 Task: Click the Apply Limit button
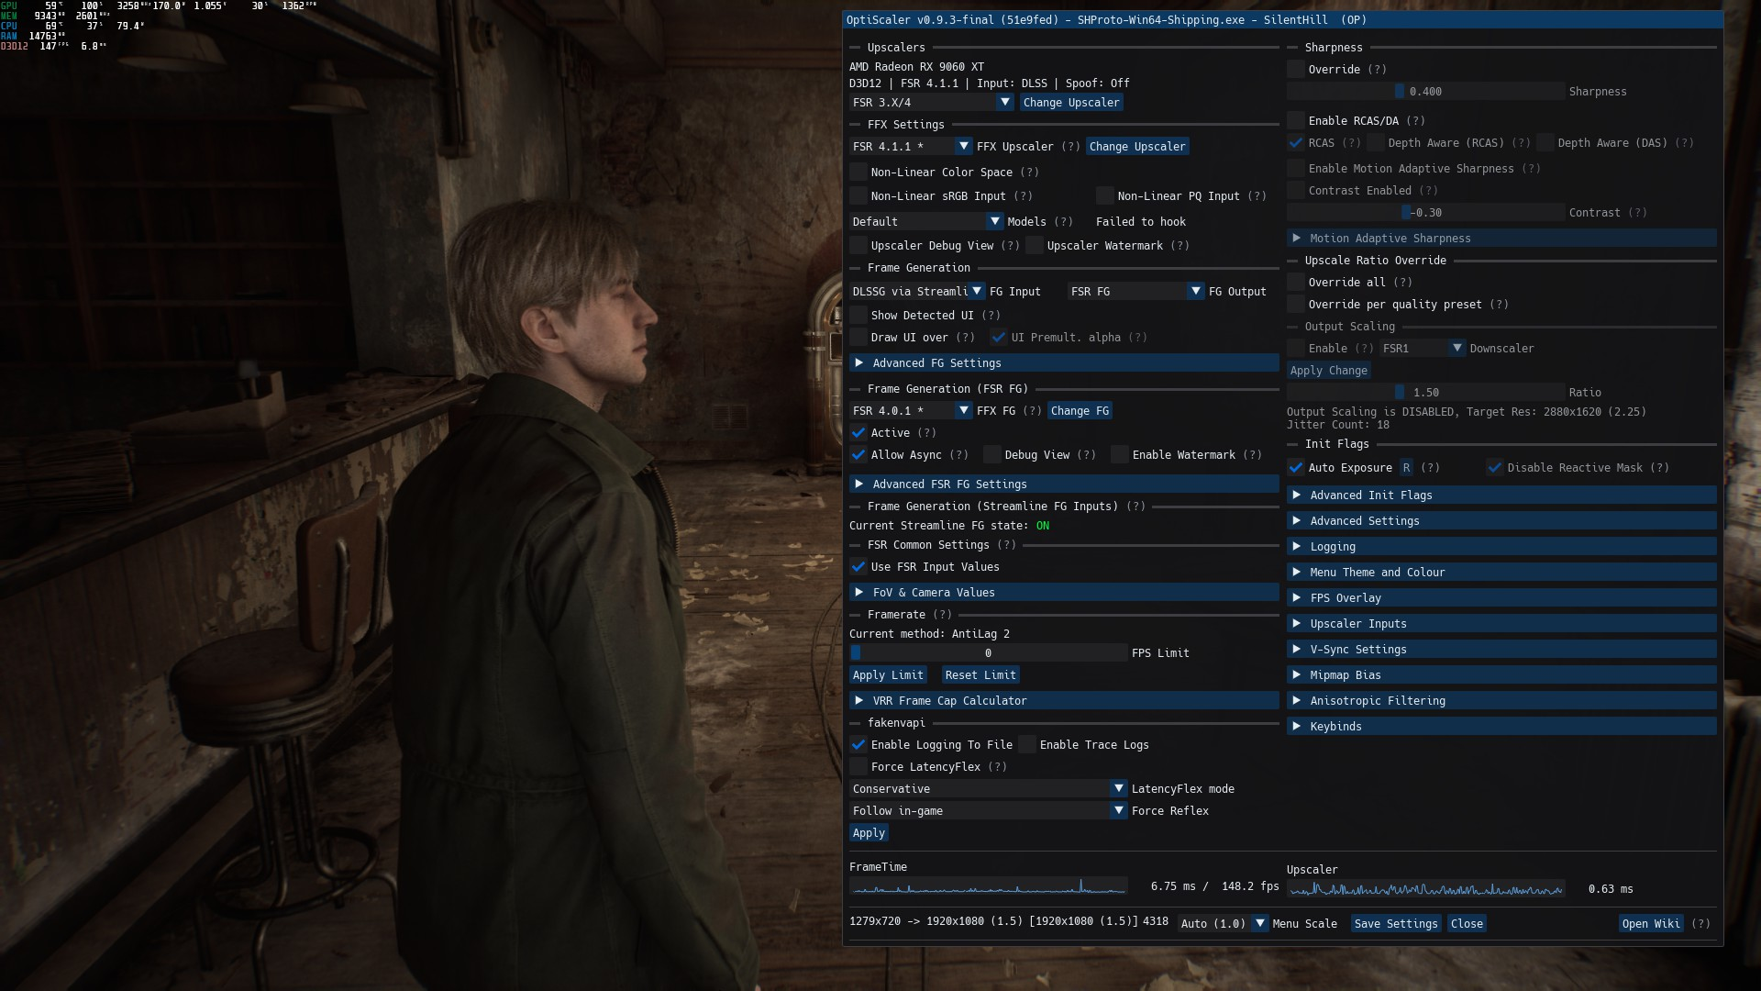tap(888, 675)
